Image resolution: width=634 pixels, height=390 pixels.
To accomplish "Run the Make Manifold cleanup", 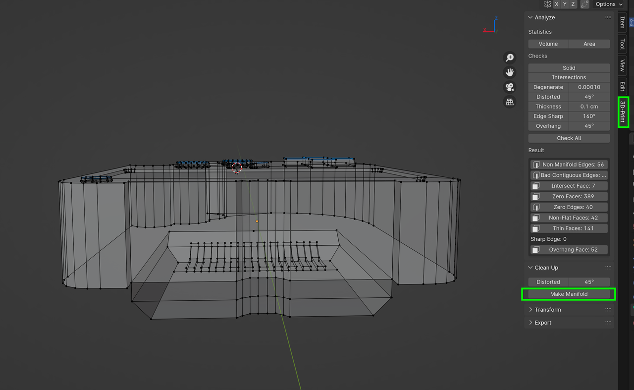I will 569,293.
